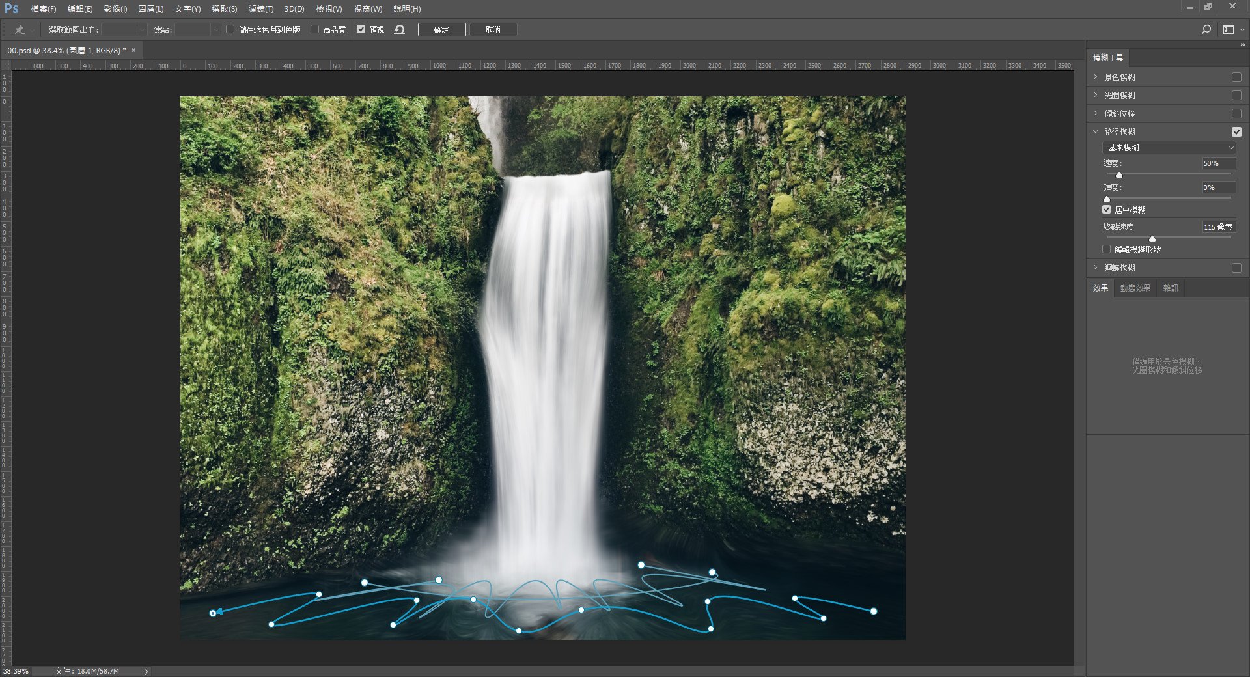Close the 00.psd document tab with its x
This screenshot has height=677, width=1250.
click(x=133, y=50)
